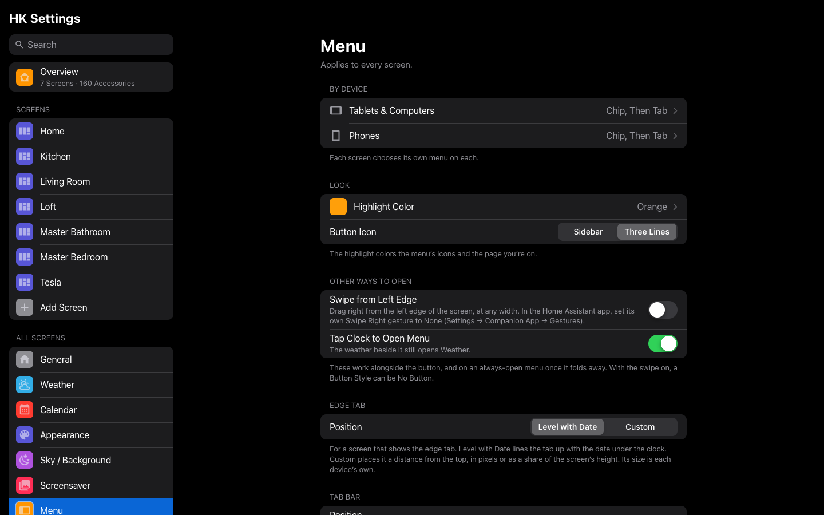Click the Swipe from Left Edge label
This screenshot has width=824, height=515.
click(373, 299)
